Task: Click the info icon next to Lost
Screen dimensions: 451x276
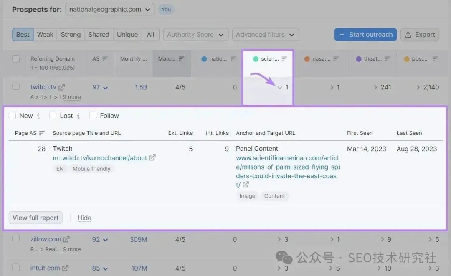Action: (x=79, y=116)
